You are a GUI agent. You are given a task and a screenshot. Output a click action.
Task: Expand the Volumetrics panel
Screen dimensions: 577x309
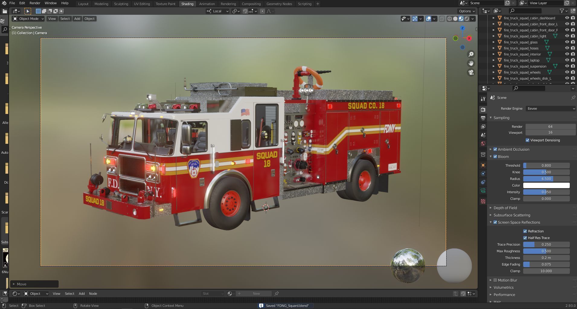[503, 287]
